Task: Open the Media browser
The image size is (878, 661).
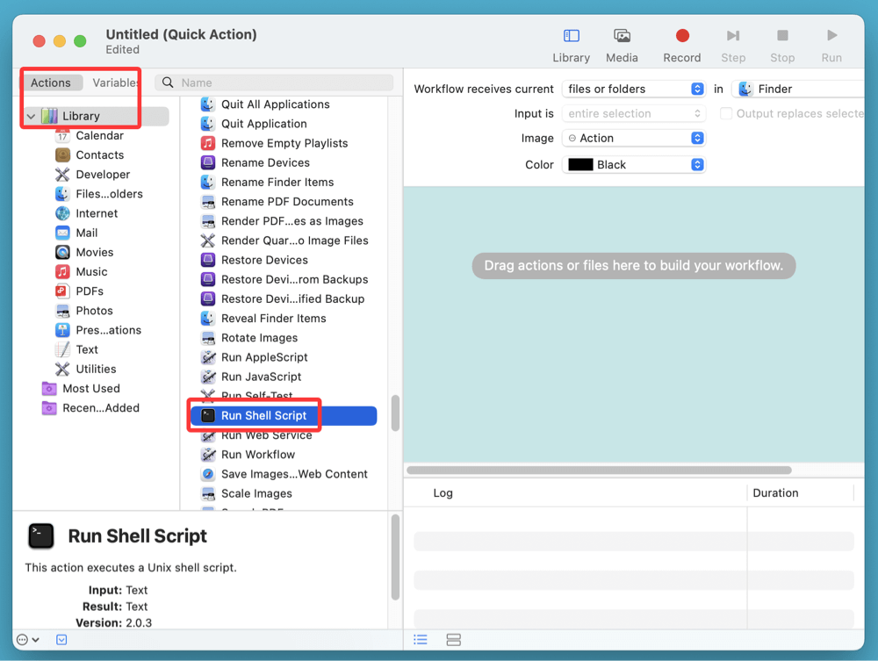Action: [x=622, y=45]
